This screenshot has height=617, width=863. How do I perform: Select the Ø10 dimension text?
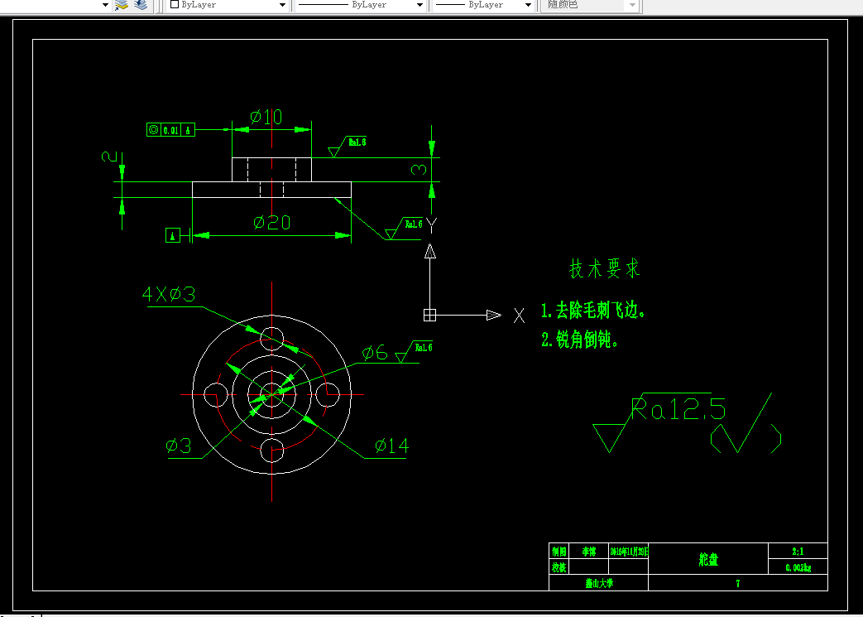(266, 117)
